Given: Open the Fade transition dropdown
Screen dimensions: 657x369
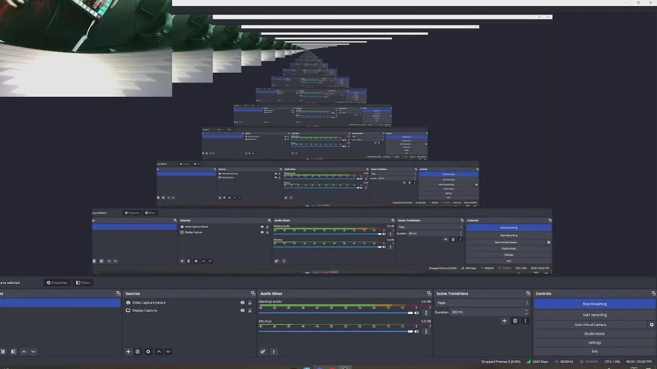Looking at the screenshot, I should pyautogui.click(x=482, y=303).
